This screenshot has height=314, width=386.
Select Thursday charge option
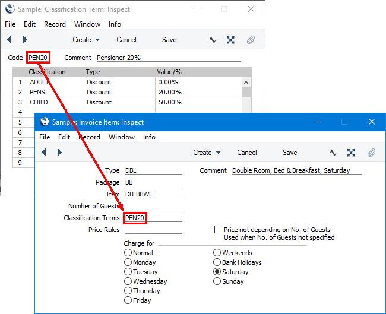coord(128,291)
